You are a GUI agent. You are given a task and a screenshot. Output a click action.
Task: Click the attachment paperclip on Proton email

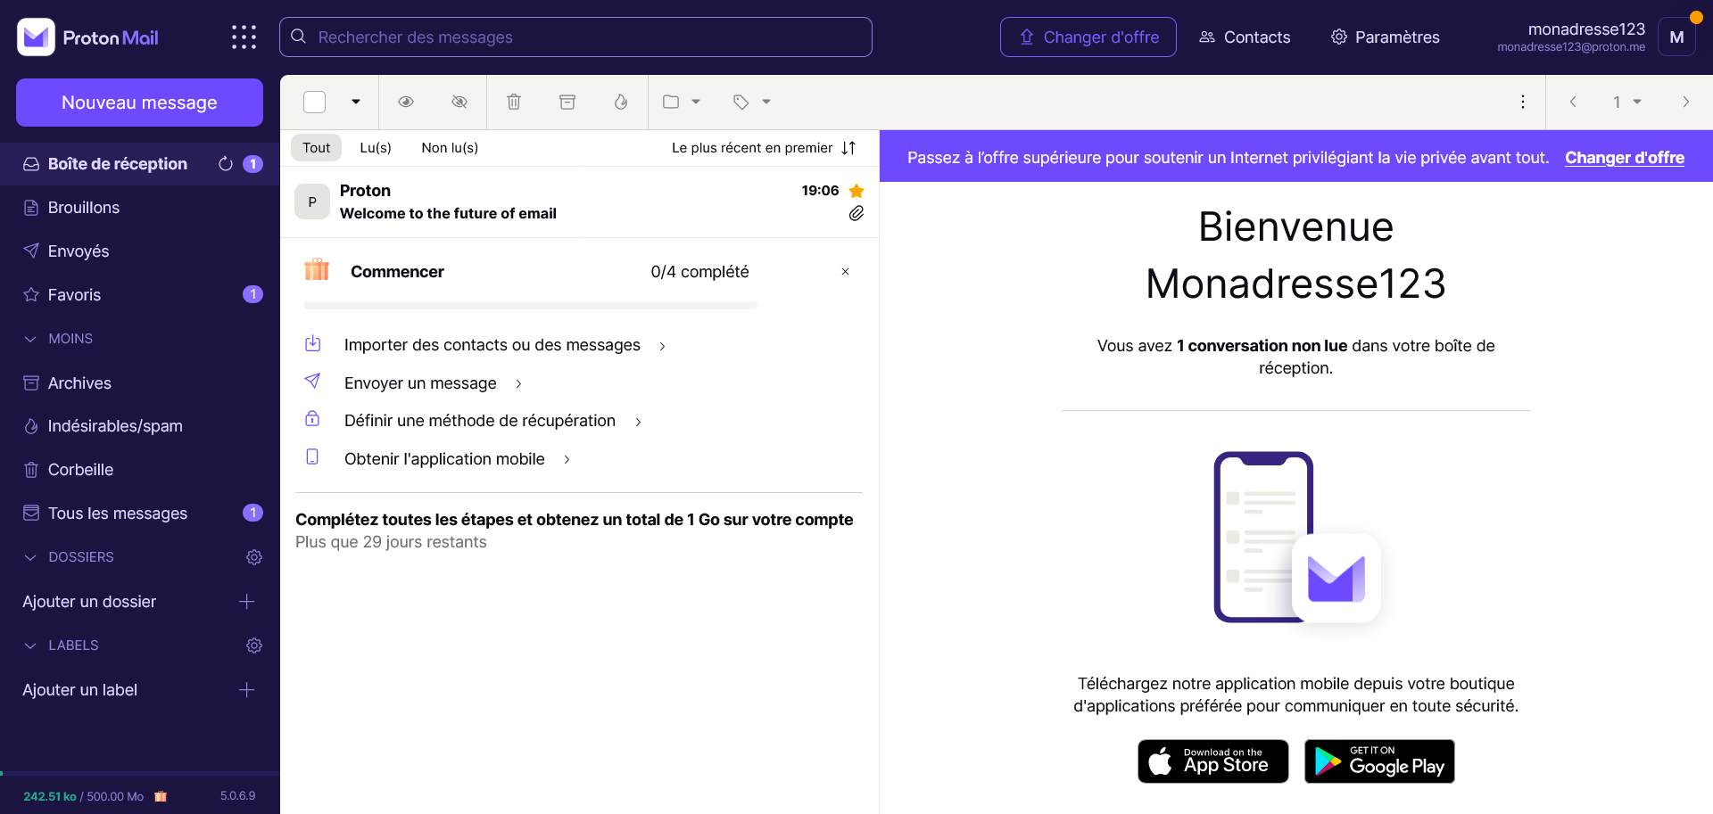tap(856, 213)
